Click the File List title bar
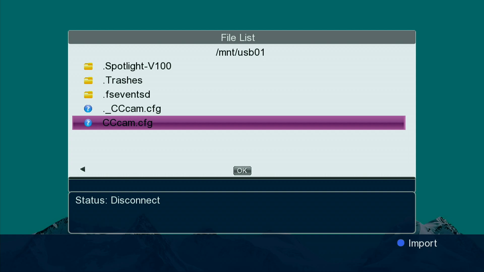484x272 pixels. tap(242, 37)
